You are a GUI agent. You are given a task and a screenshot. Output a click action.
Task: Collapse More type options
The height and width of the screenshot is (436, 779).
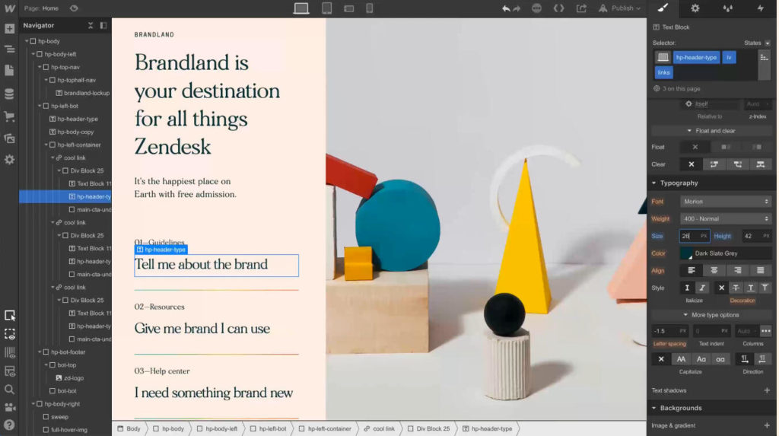tap(711, 315)
